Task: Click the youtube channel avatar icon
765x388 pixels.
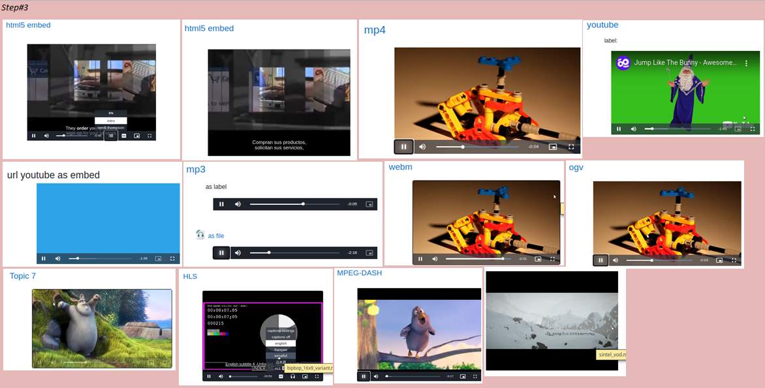Action: (x=623, y=63)
